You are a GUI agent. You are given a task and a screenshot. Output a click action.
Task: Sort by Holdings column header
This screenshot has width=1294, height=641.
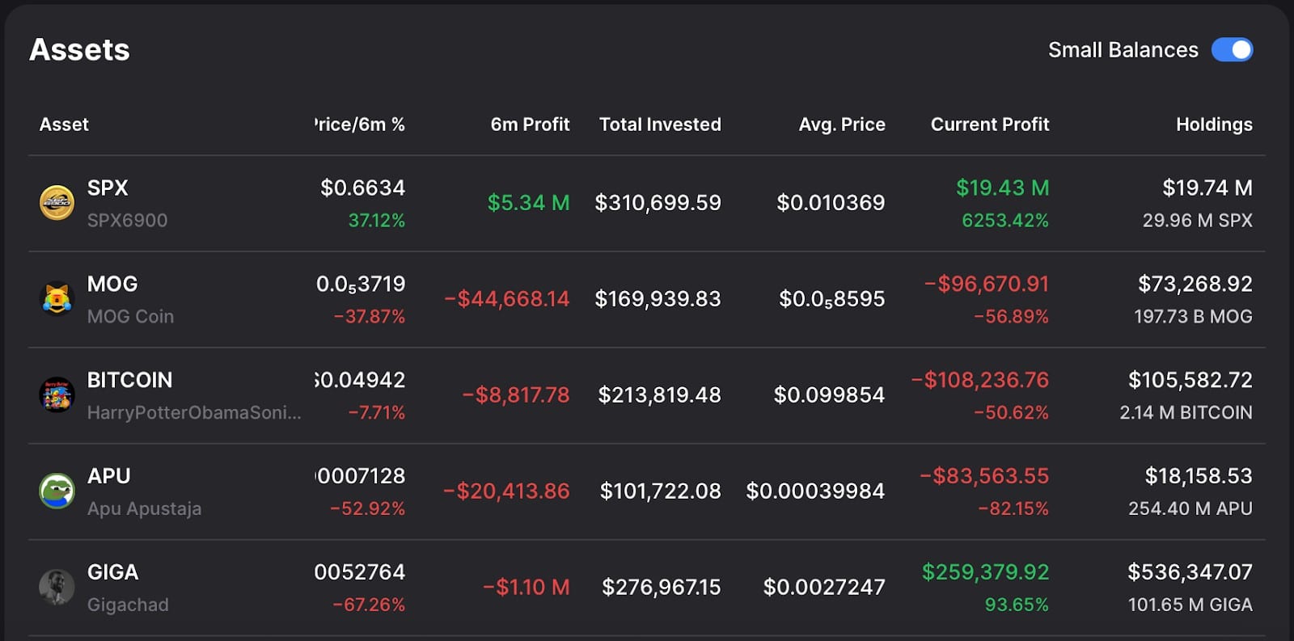click(1214, 124)
